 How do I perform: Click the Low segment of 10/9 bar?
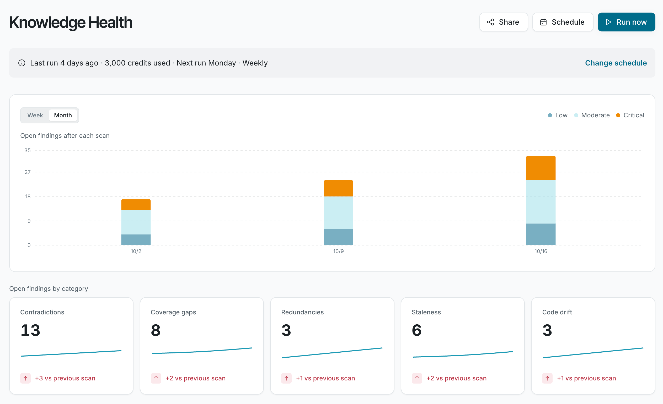(338, 237)
